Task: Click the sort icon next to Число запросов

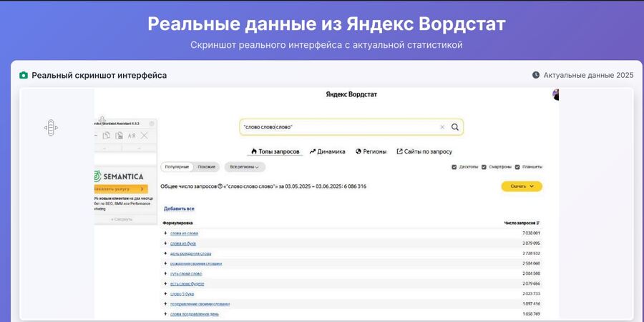Action: point(538,223)
